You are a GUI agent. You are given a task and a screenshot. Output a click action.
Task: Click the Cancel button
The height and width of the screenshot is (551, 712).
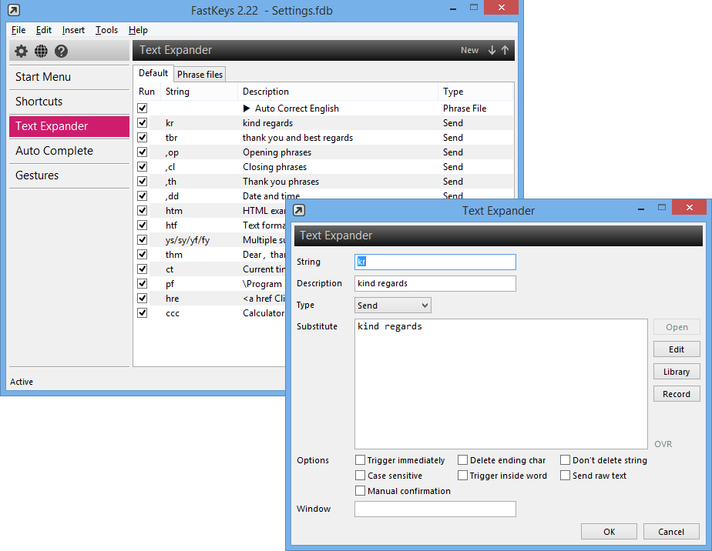[671, 532]
